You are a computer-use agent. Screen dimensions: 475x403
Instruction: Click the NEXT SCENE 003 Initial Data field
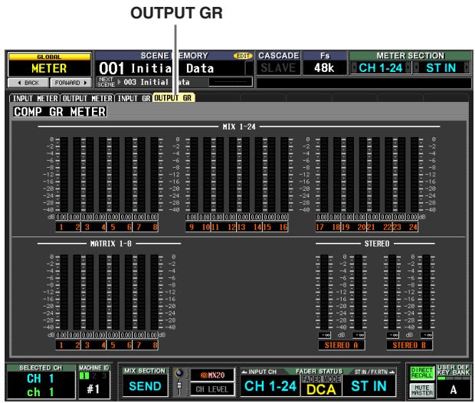coord(156,82)
